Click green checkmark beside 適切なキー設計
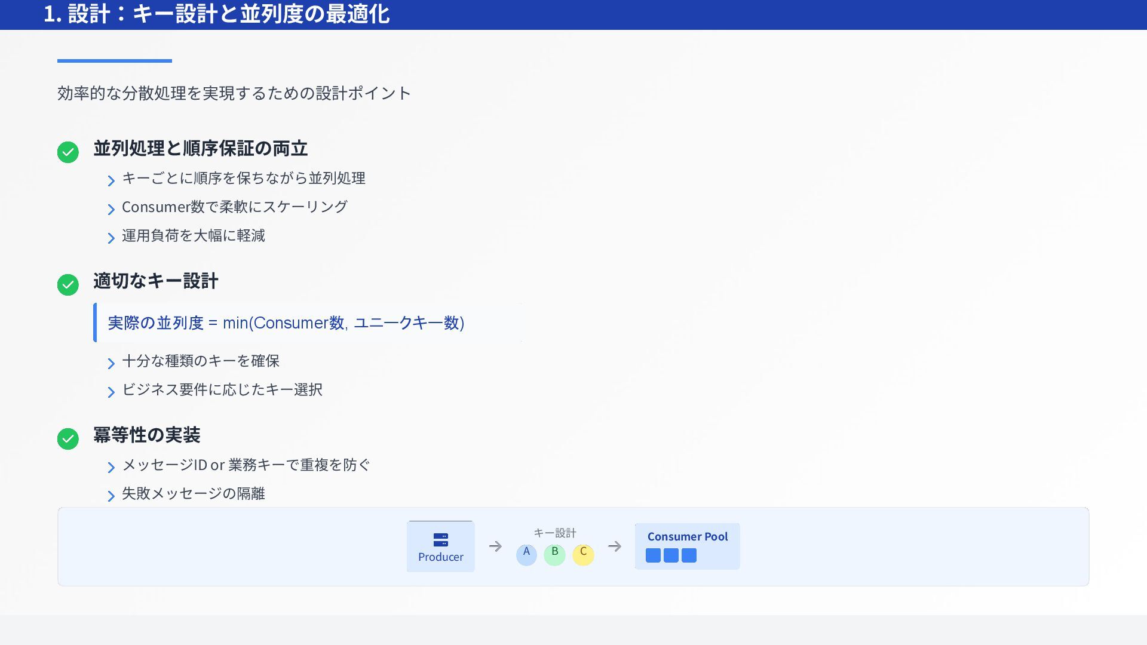Viewport: 1147px width, 645px height. tap(68, 285)
